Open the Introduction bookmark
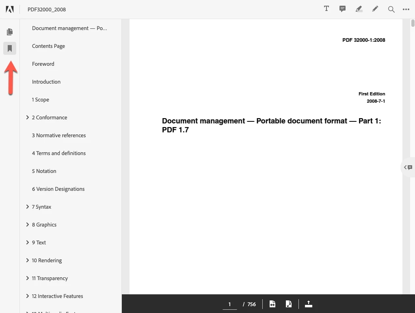415x313 pixels. coord(46,82)
